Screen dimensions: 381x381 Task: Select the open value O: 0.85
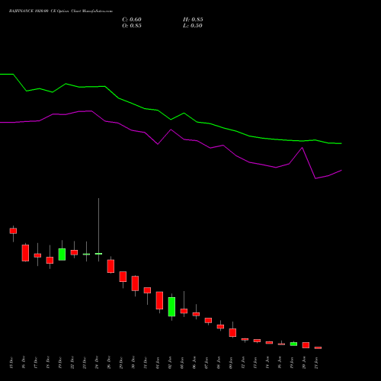[x=132, y=26]
